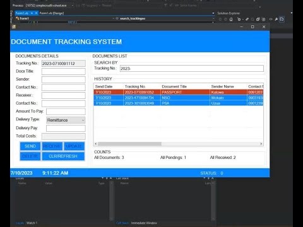Viewport: 303px width, 227px height.
Task: Click the pin icon on Form1.vb tab
Action: pos(32,13)
